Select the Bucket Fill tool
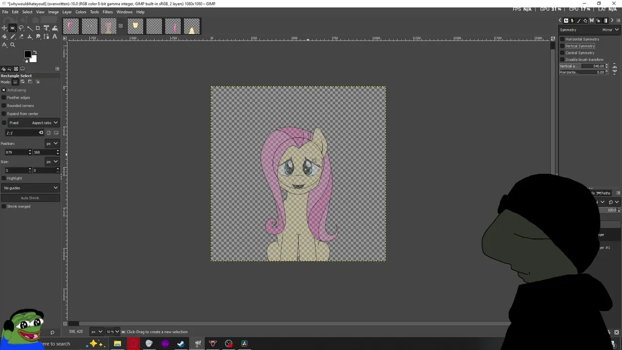This screenshot has width=622, height=350. 4,36
